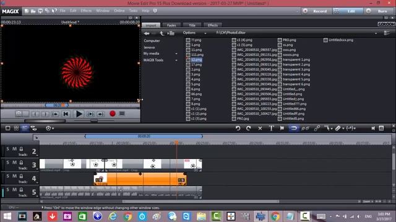This screenshot has height=222, width=396.
Task: Select Computer in media browser
Action: point(152,41)
